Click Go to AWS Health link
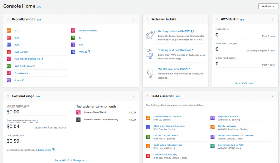Viewport: 280px width, 163px height. click(245, 83)
